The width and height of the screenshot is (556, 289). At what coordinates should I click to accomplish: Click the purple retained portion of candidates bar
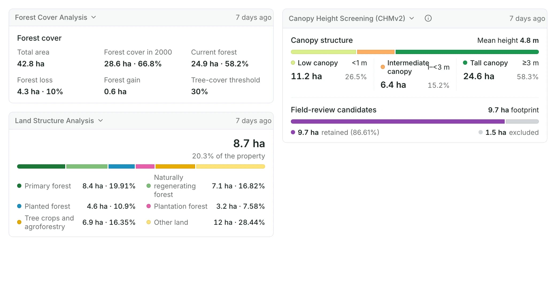pos(398,121)
